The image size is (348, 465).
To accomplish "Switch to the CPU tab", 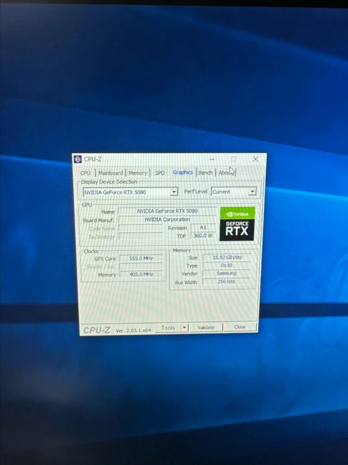I will pos(85,173).
